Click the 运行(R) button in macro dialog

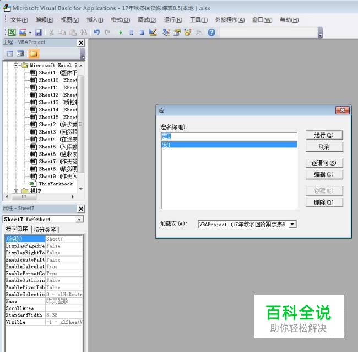coord(324,135)
